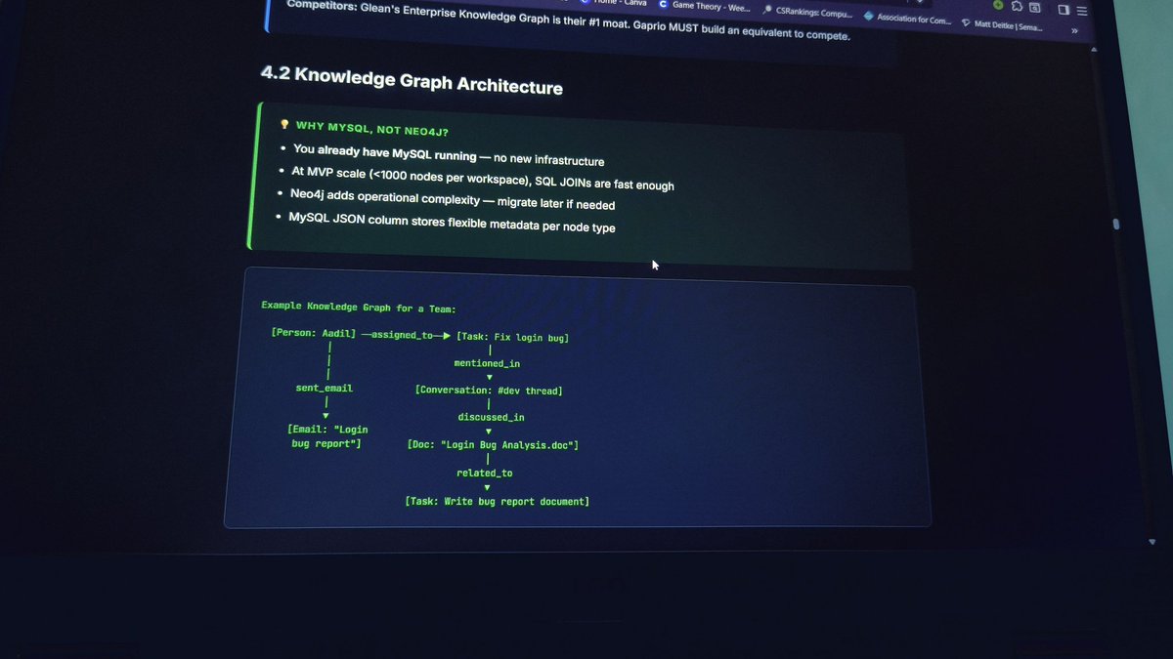Click 'Neo4j adds operational complexity' bullet

[452, 199]
